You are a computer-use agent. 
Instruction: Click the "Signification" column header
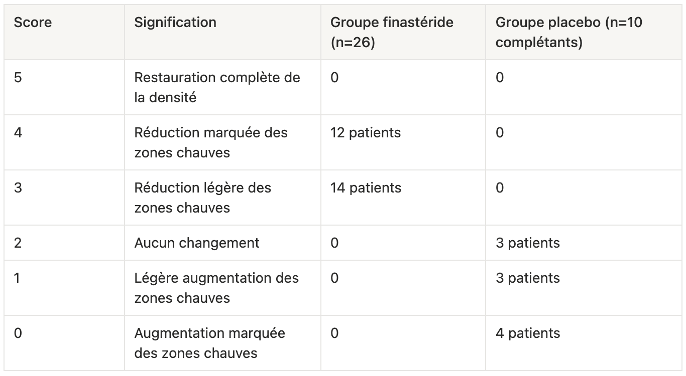pos(175,23)
